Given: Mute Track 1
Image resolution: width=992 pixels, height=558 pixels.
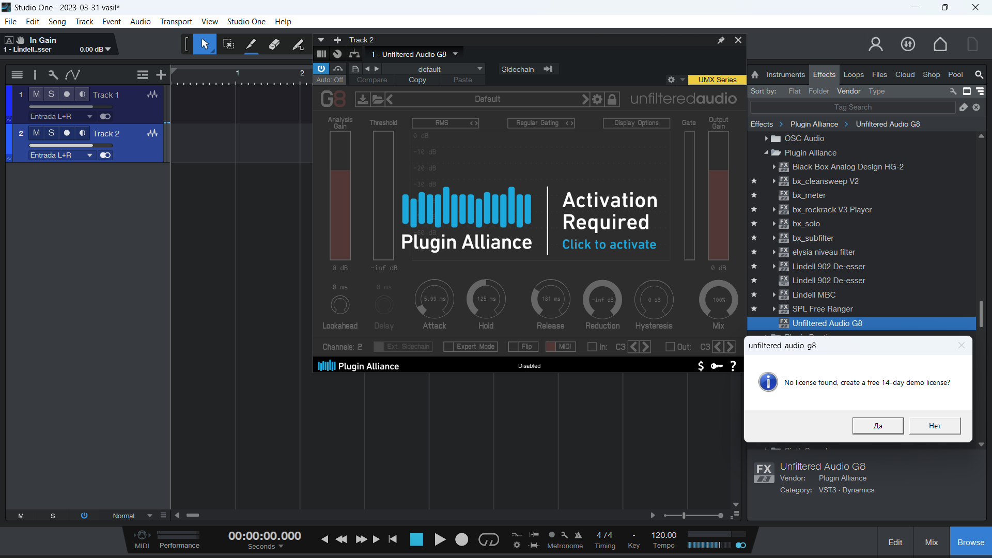Looking at the screenshot, I should pyautogui.click(x=36, y=94).
